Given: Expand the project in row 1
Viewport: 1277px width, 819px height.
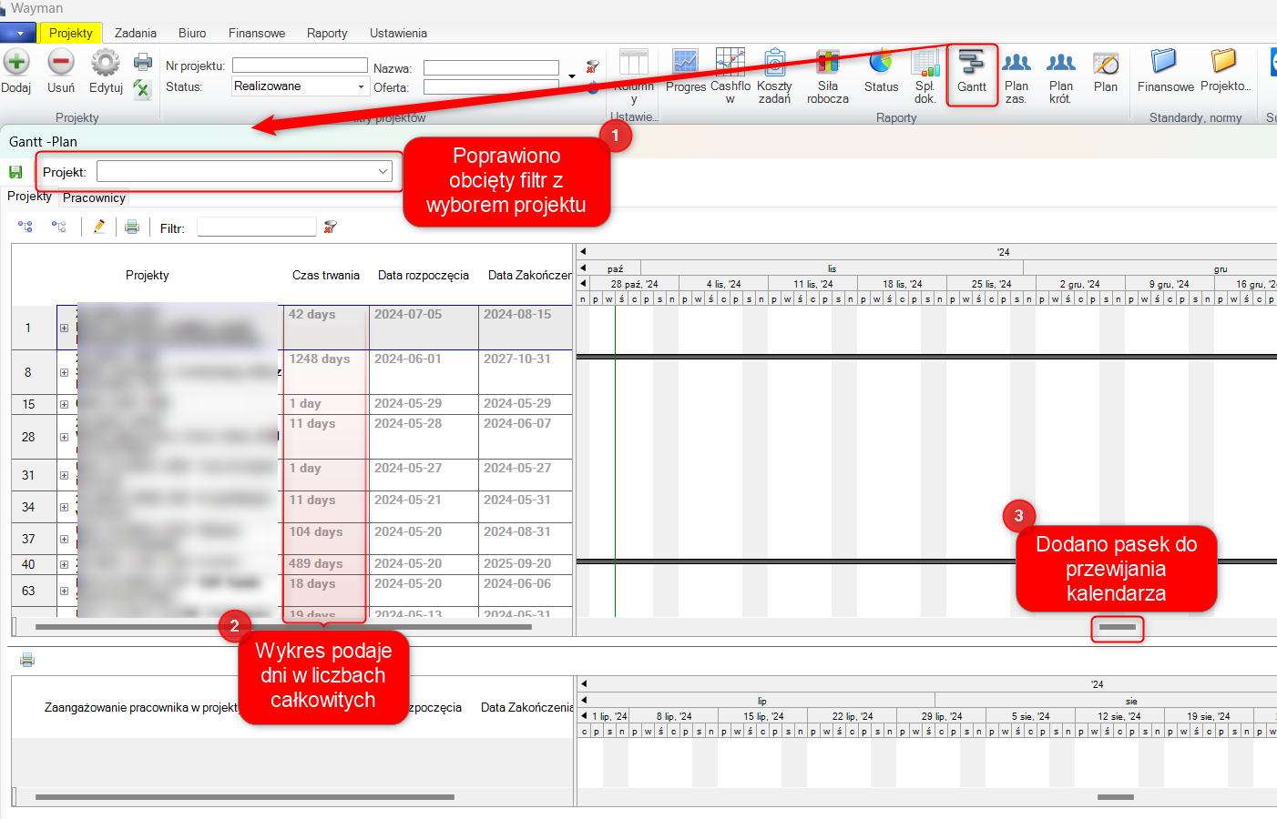Looking at the screenshot, I should 64,328.
